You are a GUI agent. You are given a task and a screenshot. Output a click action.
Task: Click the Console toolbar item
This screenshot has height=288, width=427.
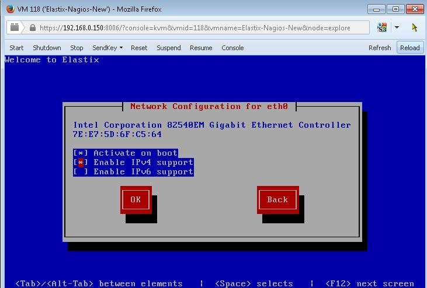pos(232,48)
